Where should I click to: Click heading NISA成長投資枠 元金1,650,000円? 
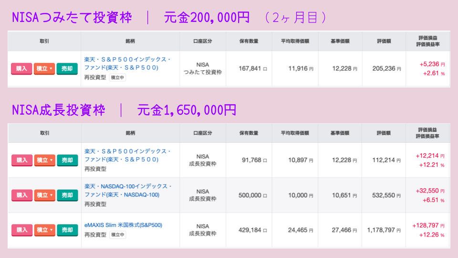click(124, 110)
